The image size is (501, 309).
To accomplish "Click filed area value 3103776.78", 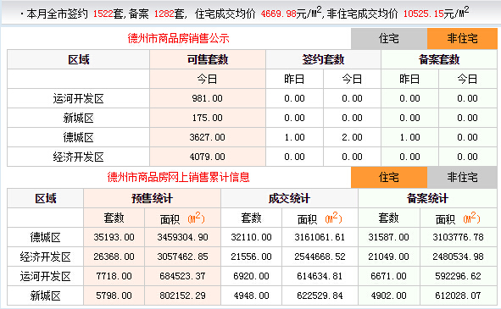I will (458, 237).
